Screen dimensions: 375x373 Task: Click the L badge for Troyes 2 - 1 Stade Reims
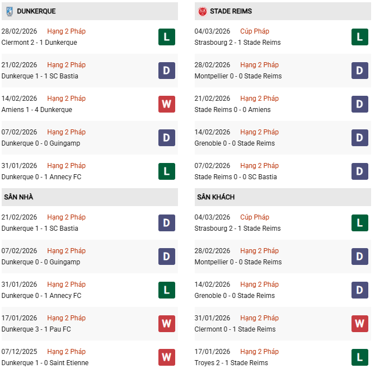360,357
